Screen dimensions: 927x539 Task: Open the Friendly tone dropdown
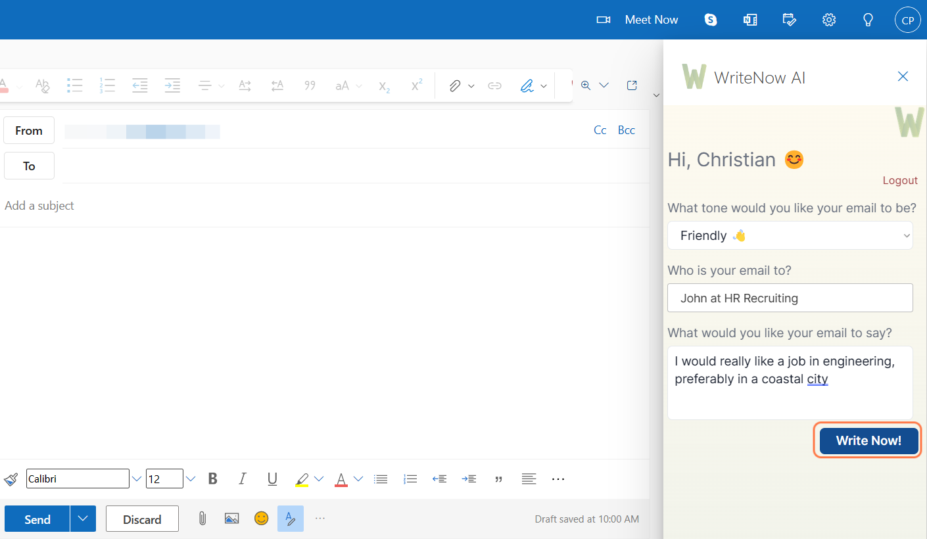[x=790, y=235]
